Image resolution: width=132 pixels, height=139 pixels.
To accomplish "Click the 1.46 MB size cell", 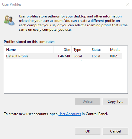I will 64,56.
